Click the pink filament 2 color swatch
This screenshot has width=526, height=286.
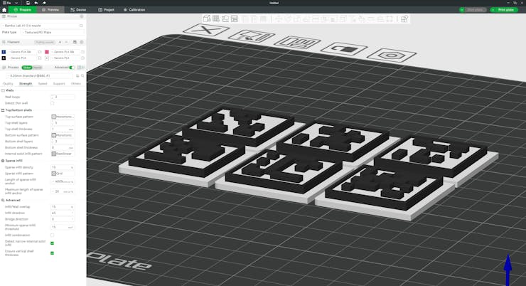coord(47,52)
